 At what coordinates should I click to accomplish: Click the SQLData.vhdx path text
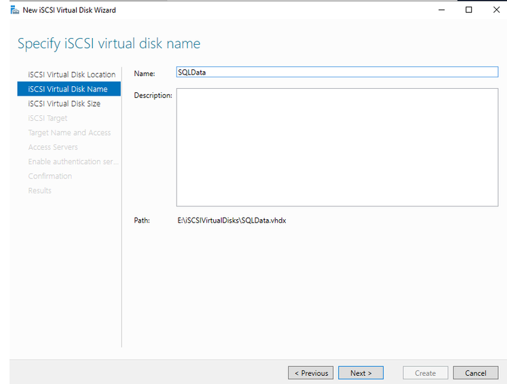click(x=231, y=221)
